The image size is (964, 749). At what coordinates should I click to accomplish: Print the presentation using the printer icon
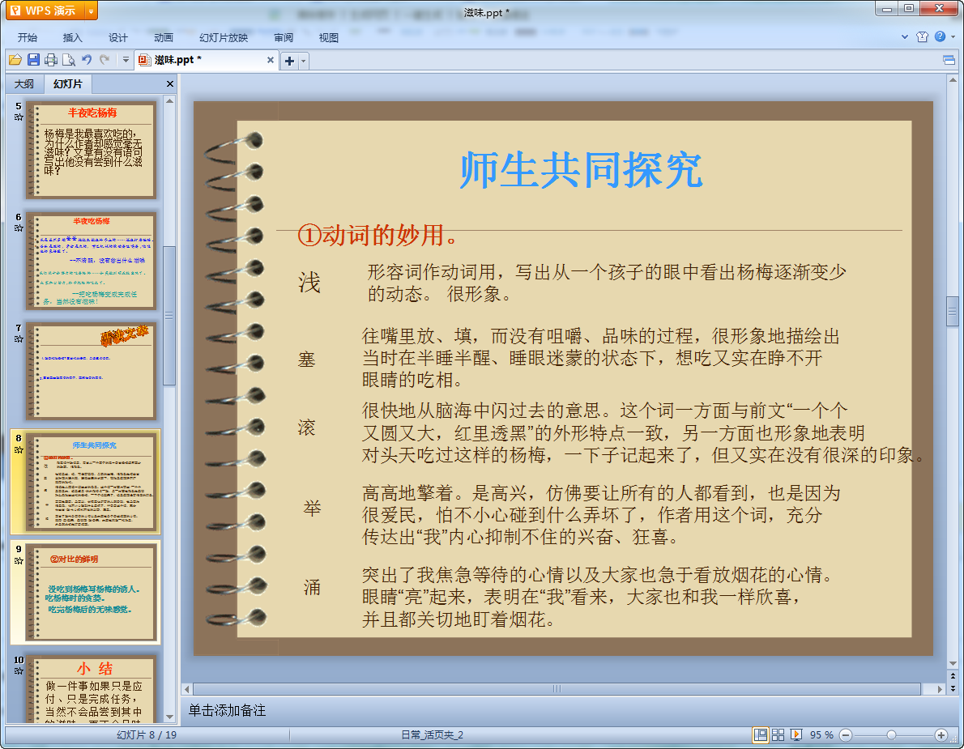coord(51,60)
